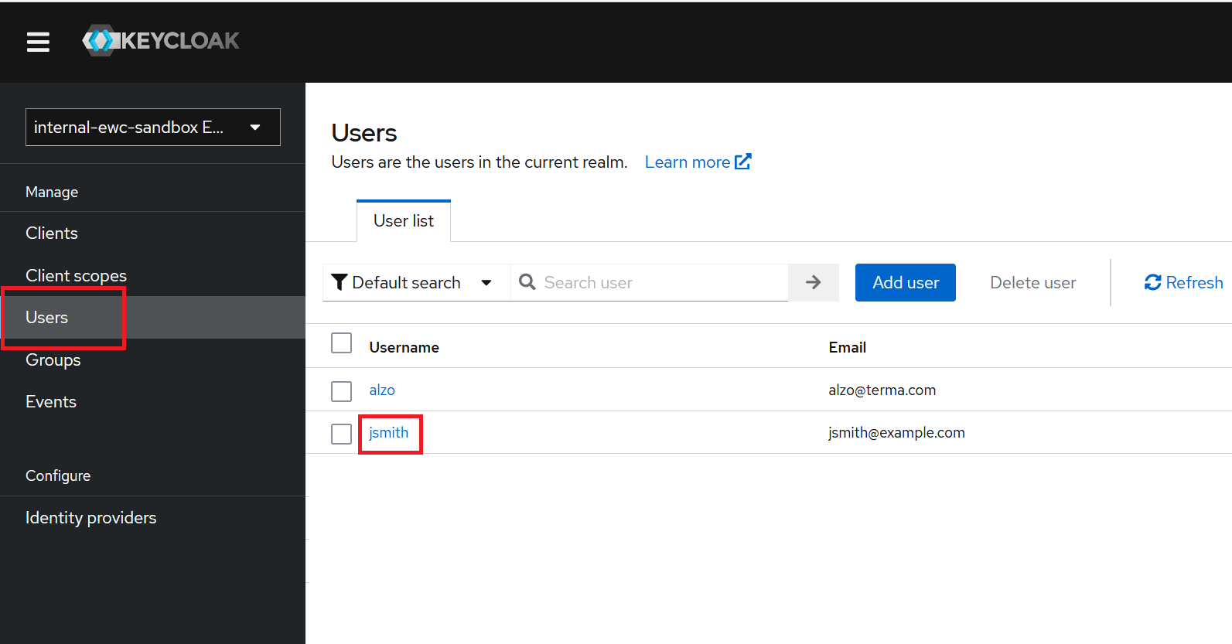The width and height of the screenshot is (1232, 644).
Task: Open Client scopes in the sidebar
Action: 152,275
